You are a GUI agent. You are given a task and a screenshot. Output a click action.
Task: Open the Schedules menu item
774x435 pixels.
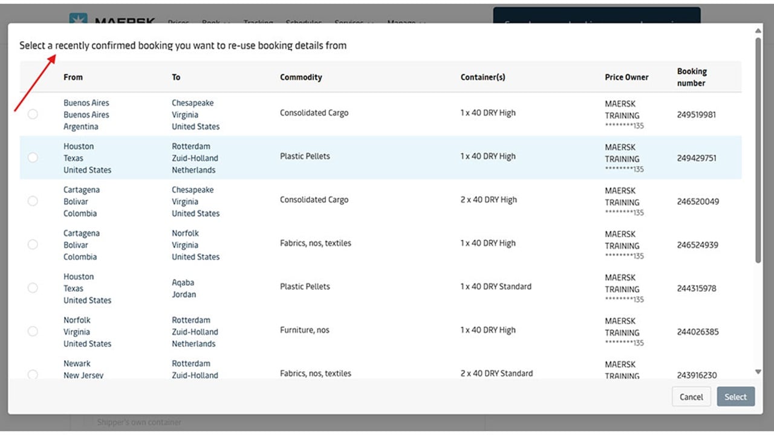(x=304, y=23)
